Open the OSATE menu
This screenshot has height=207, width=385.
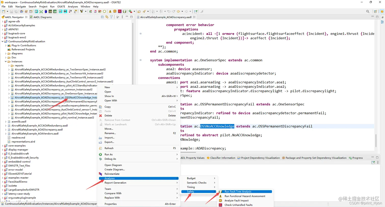[x=61, y=7]
